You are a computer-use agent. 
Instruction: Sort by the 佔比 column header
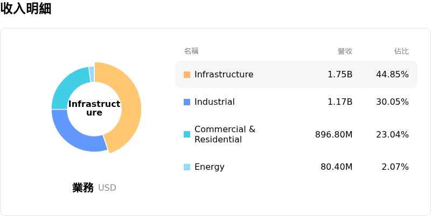pyautogui.click(x=401, y=51)
